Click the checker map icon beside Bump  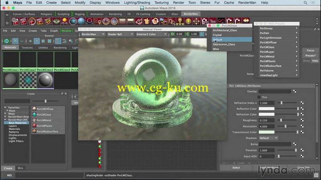tap(295, 144)
